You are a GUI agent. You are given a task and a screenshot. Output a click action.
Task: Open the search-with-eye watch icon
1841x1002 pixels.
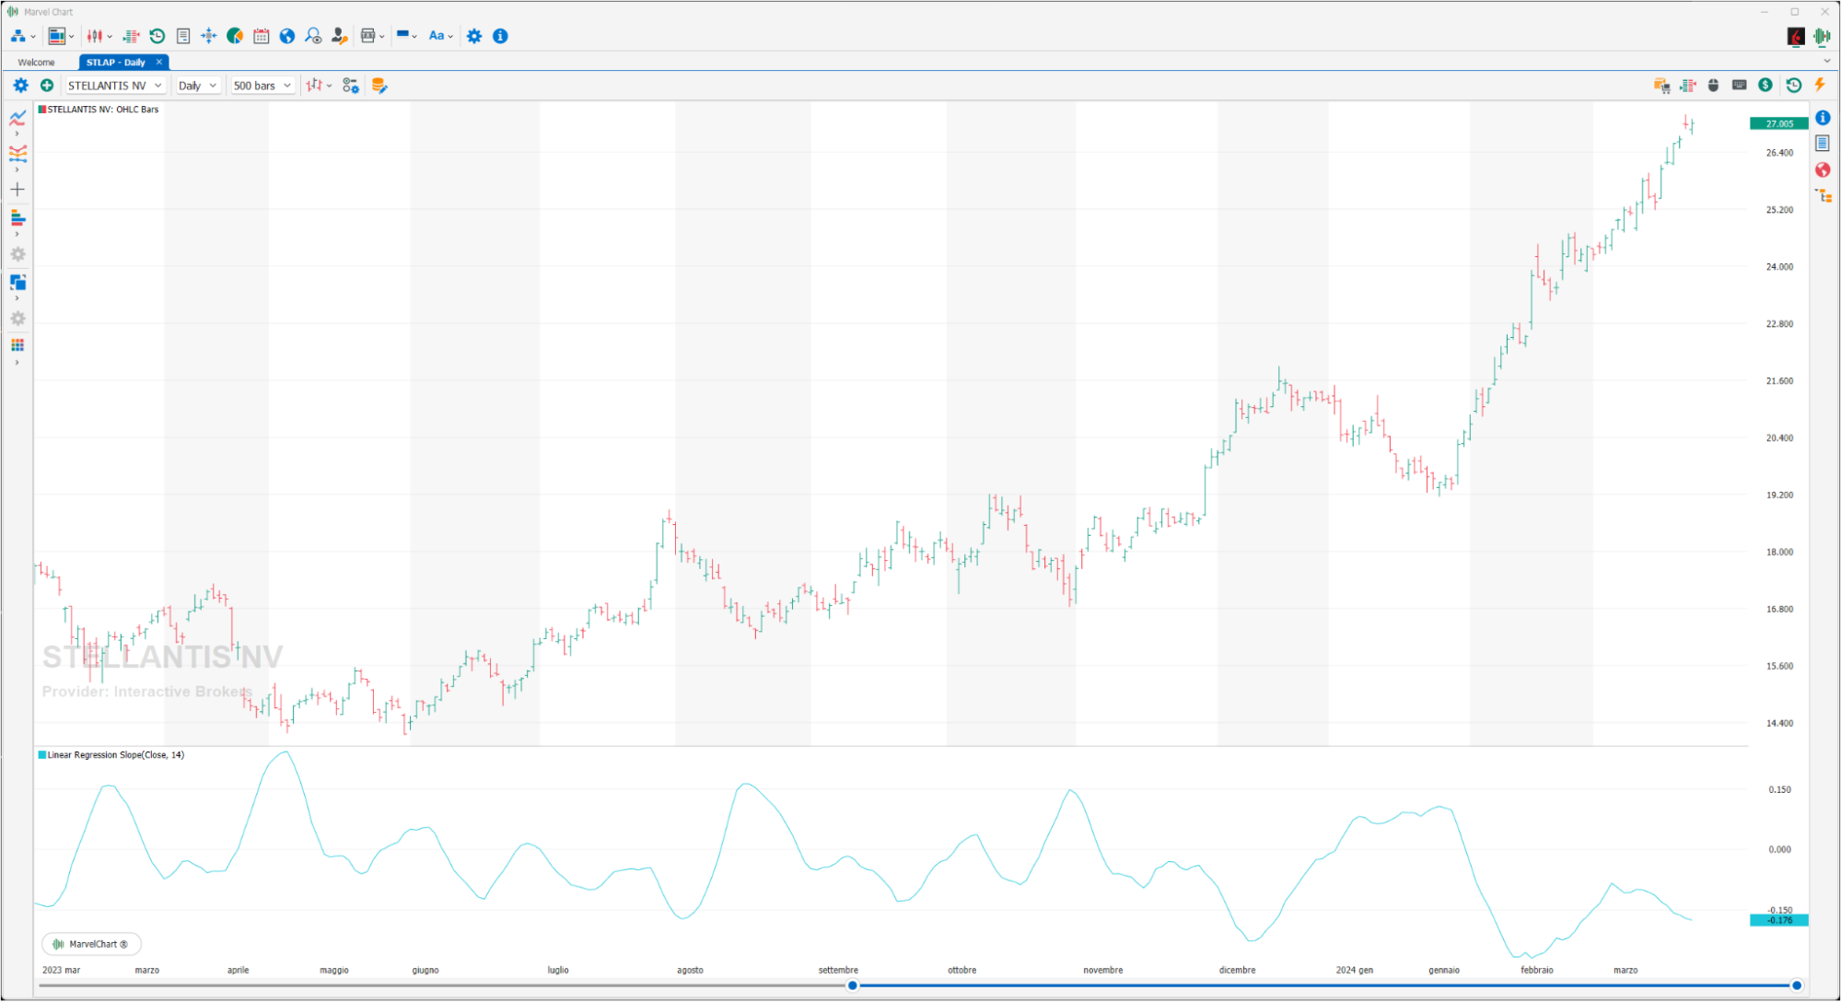coord(313,36)
